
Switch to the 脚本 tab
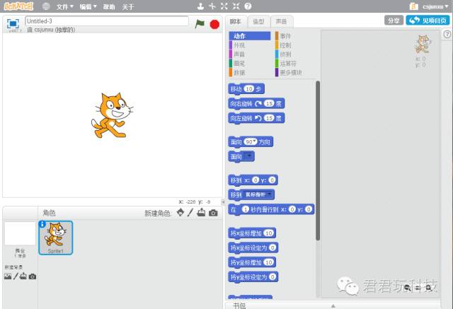pyautogui.click(x=236, y=21)
